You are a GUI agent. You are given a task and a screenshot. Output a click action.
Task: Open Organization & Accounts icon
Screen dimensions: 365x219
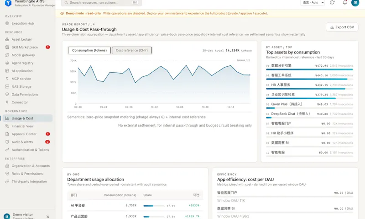coord(7,166)
